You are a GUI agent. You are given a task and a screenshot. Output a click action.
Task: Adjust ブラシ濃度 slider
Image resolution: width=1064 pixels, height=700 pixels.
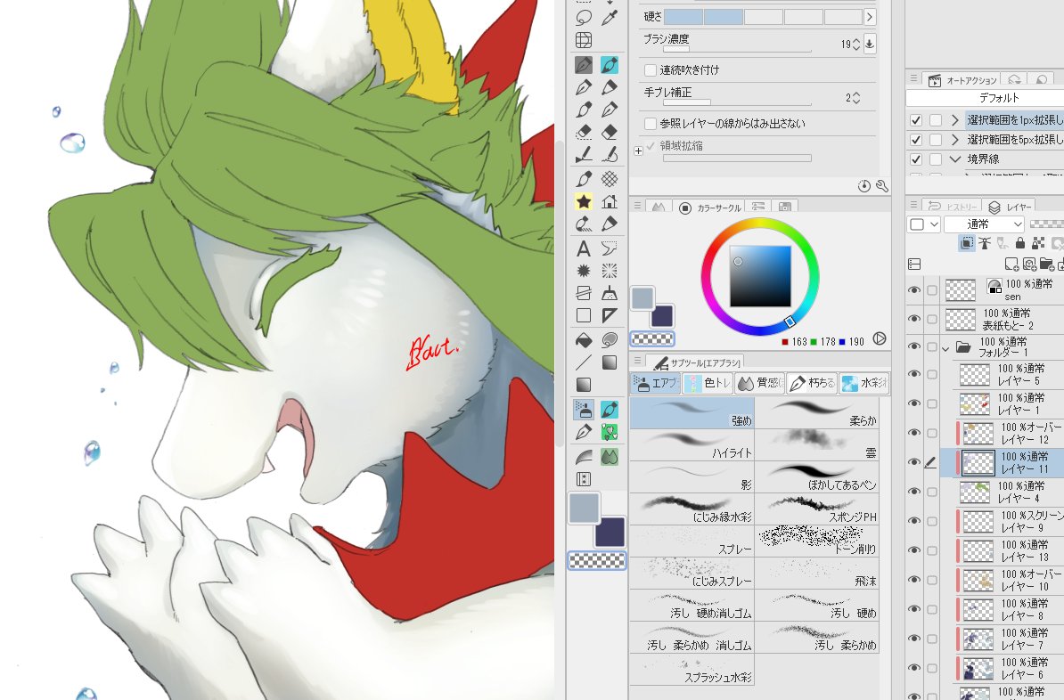click(x=737, y=49)
